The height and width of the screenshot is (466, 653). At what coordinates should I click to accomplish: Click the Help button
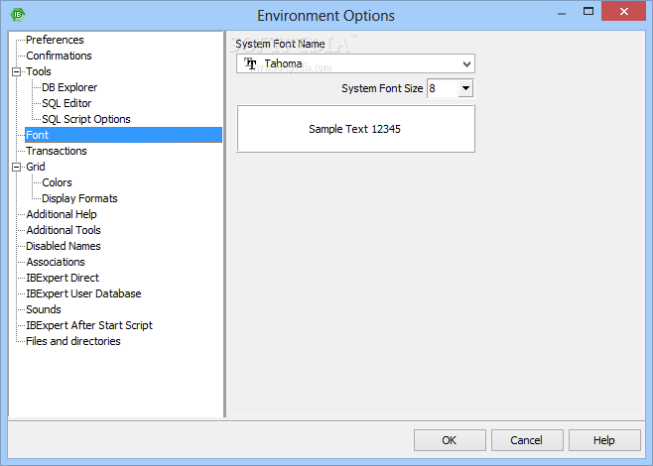pyautogui.click(x=604, y=440)
